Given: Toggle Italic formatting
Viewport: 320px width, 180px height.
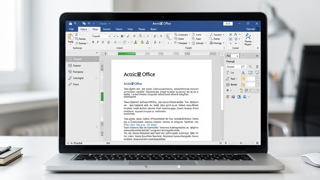Looking at the screenshot, I should (98, 42).
